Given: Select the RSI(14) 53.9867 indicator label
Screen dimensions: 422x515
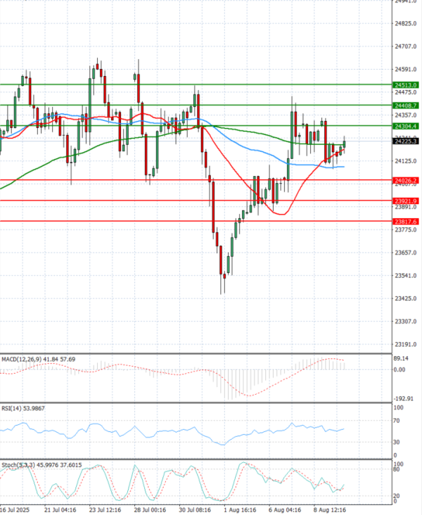Looking at the screenshot, I should [x=23, y=408].
